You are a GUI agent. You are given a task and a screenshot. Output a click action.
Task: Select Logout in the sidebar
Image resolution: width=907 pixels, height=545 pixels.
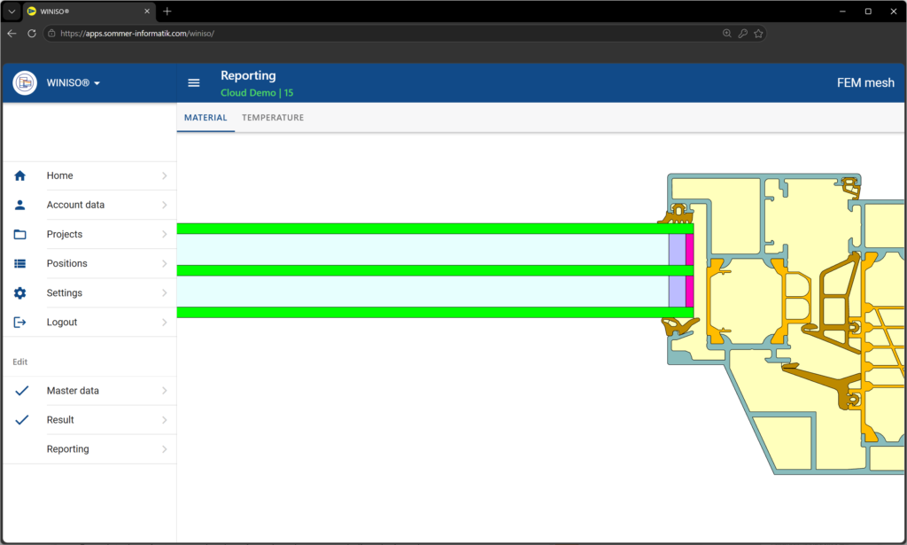89,323
